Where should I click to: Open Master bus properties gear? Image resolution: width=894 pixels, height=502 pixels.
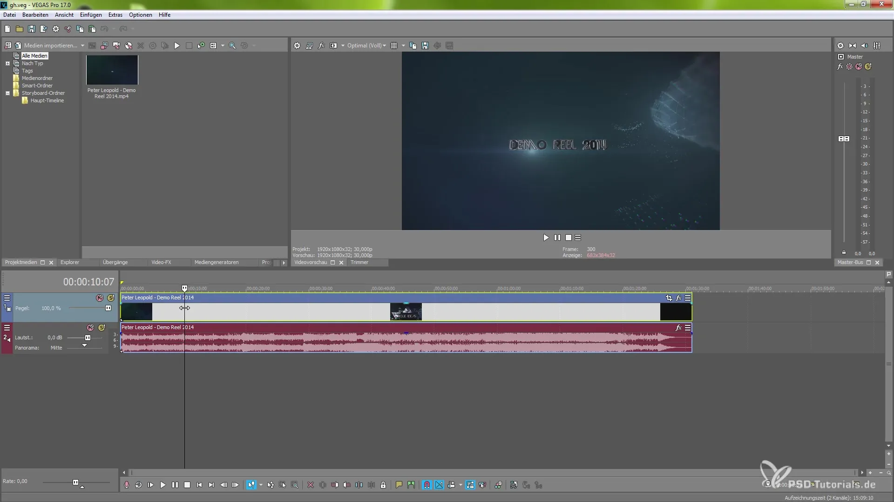(840, 46)
